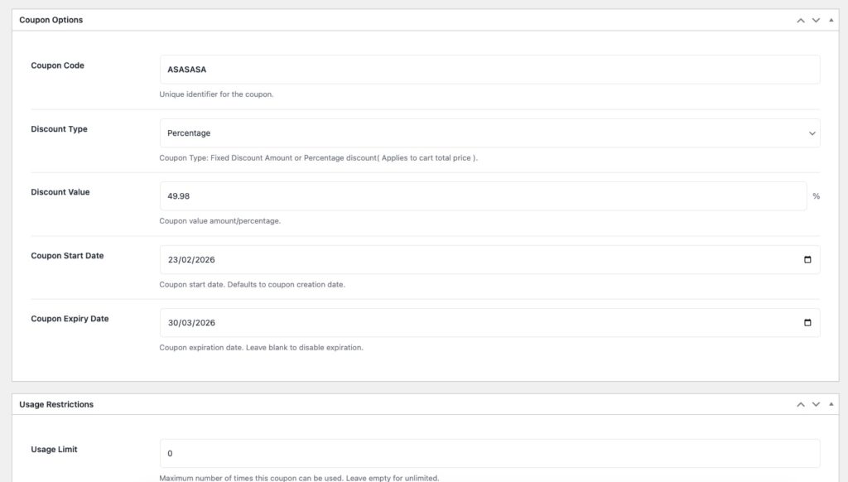Open calendar picker for Coupon Start Date
This screenshot has height=482, width=848.
coord(807,259)
